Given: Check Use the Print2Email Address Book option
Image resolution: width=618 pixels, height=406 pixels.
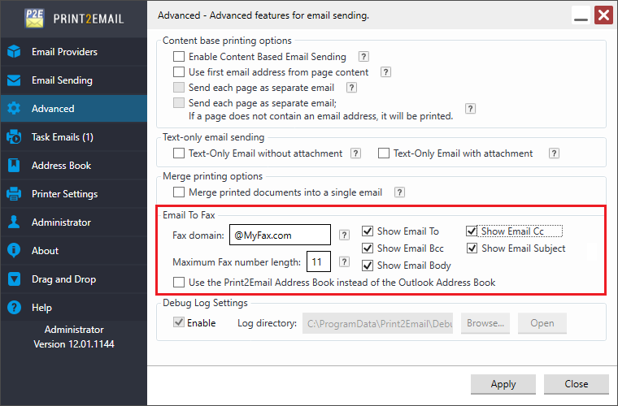Looking at the screenshot, I should (x=179, y=283).
